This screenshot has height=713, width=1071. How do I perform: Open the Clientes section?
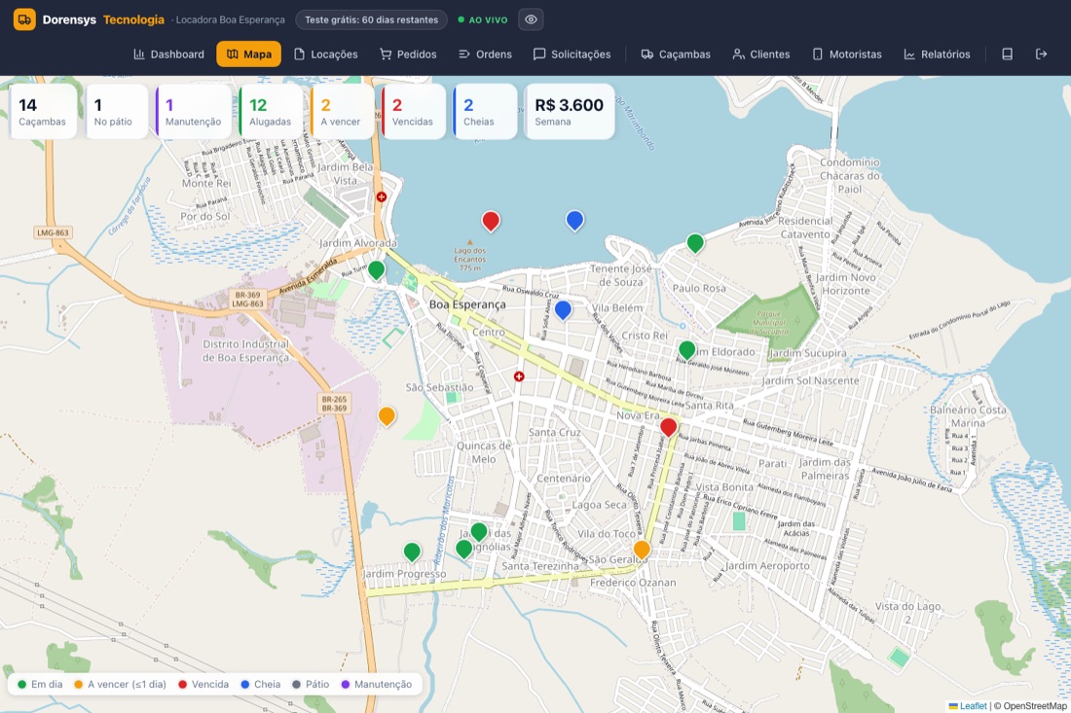761,53
